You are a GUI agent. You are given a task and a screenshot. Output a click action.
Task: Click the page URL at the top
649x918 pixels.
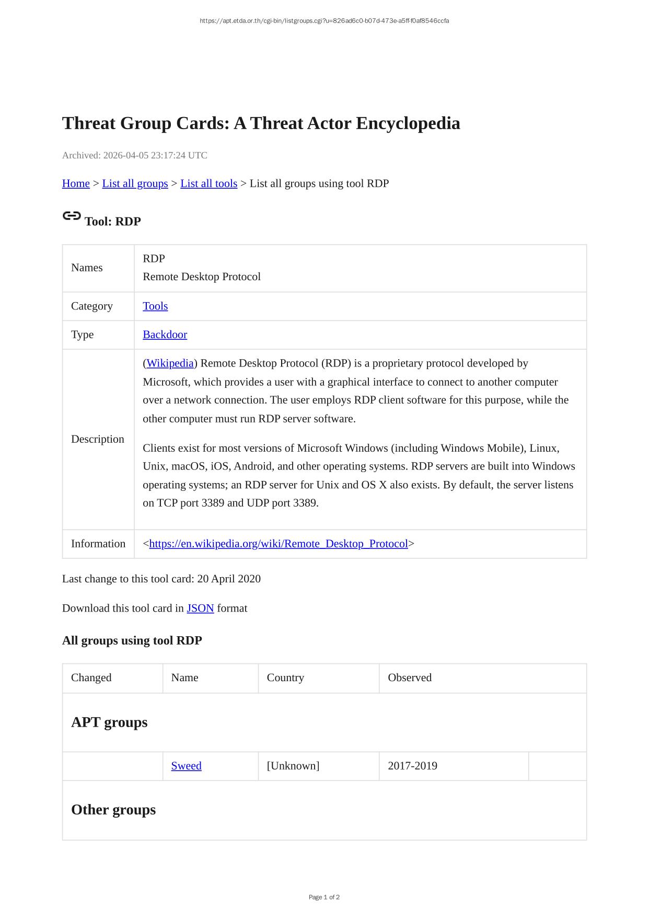pos(324,21)
